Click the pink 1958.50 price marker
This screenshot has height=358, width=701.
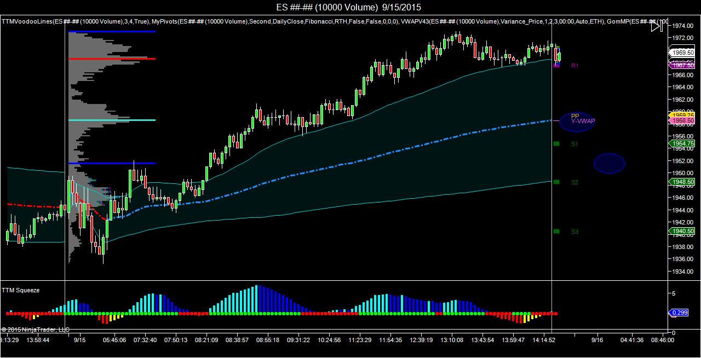click(681, 120)
